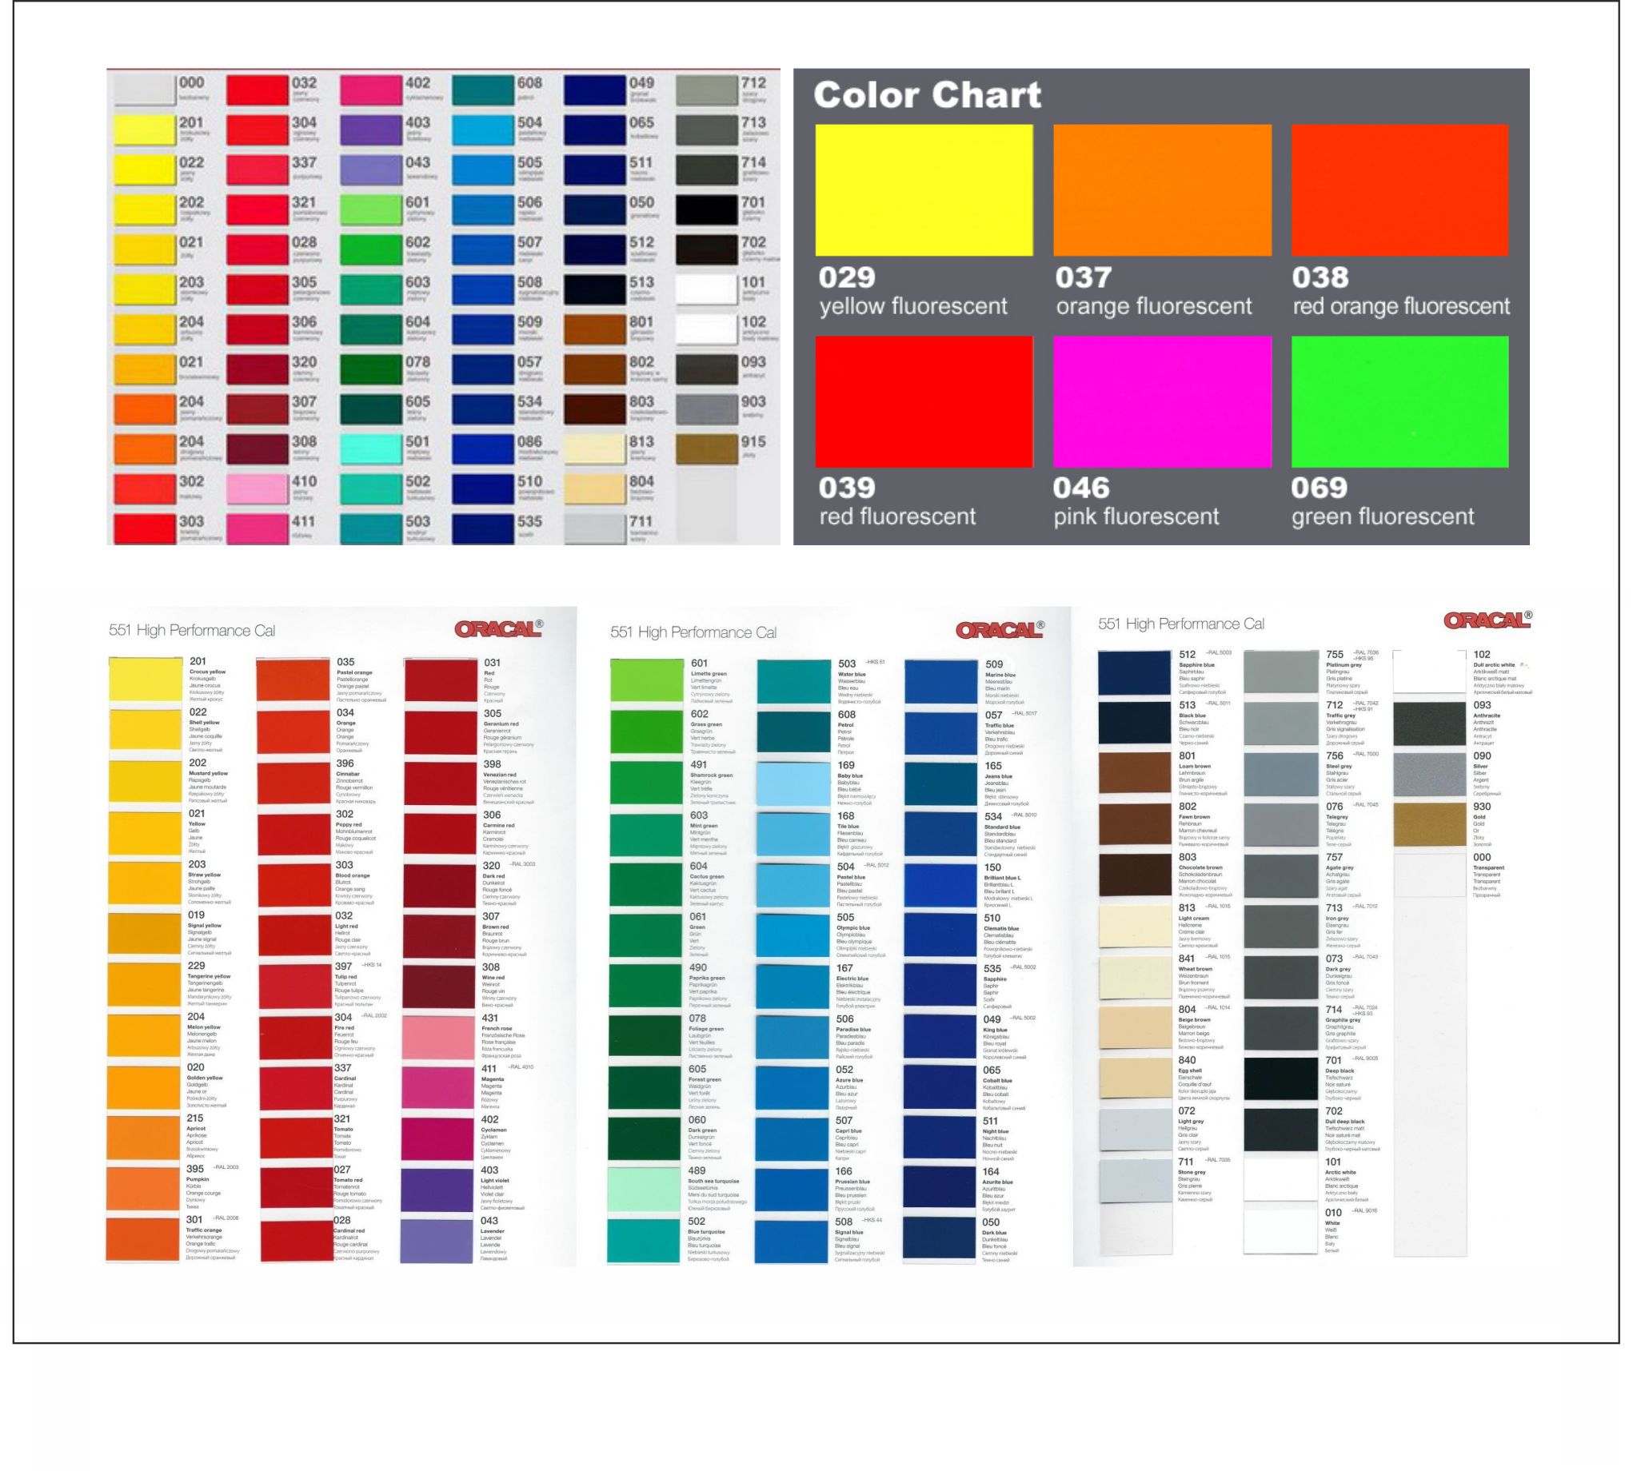The width and height of the screenshot is (1633, 1471).
Task: Pick the 395 Pumpkin orange swatch
Action: 144,1188
